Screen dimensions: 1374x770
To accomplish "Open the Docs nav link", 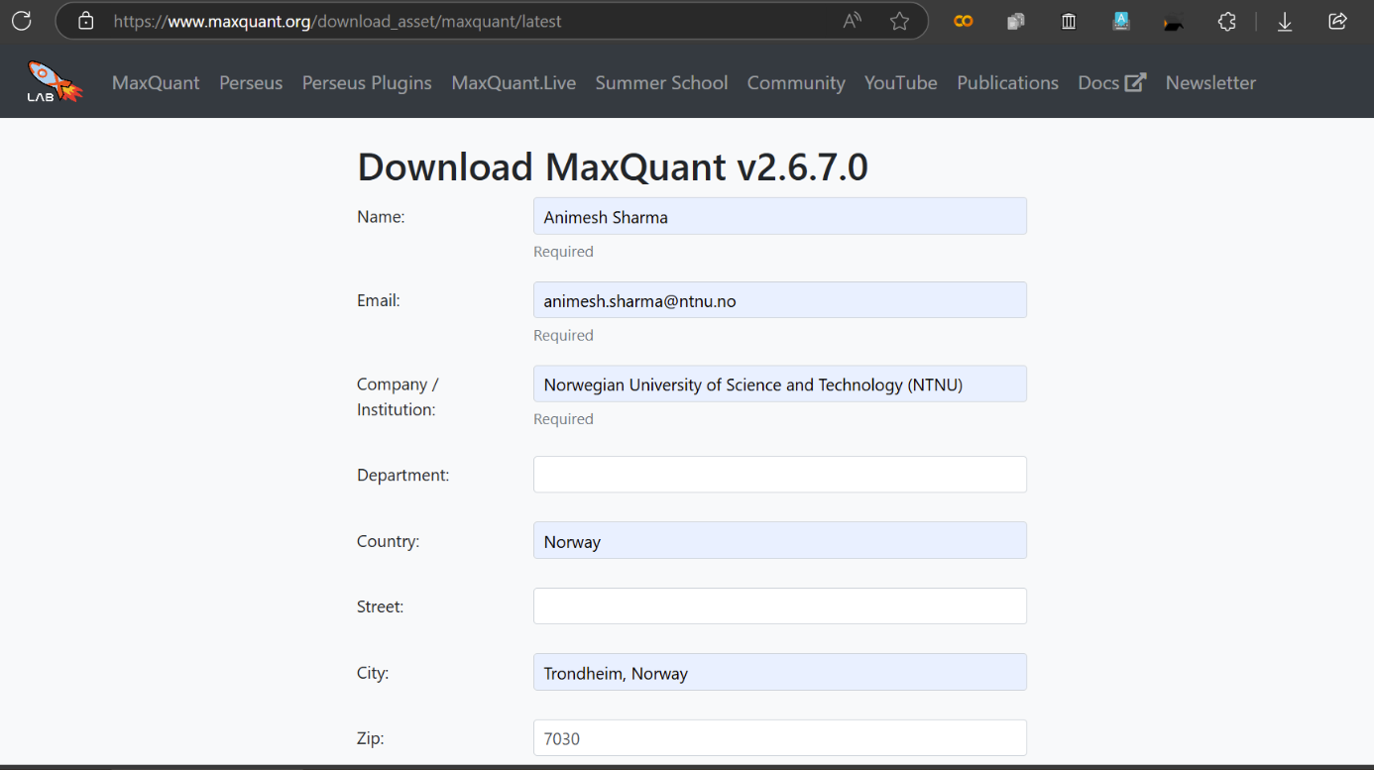I will point(1098,83).
